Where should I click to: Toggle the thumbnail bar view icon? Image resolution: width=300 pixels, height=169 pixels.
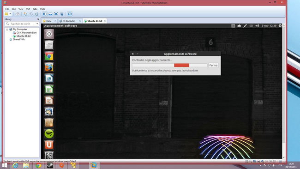(x=50, y=14)
